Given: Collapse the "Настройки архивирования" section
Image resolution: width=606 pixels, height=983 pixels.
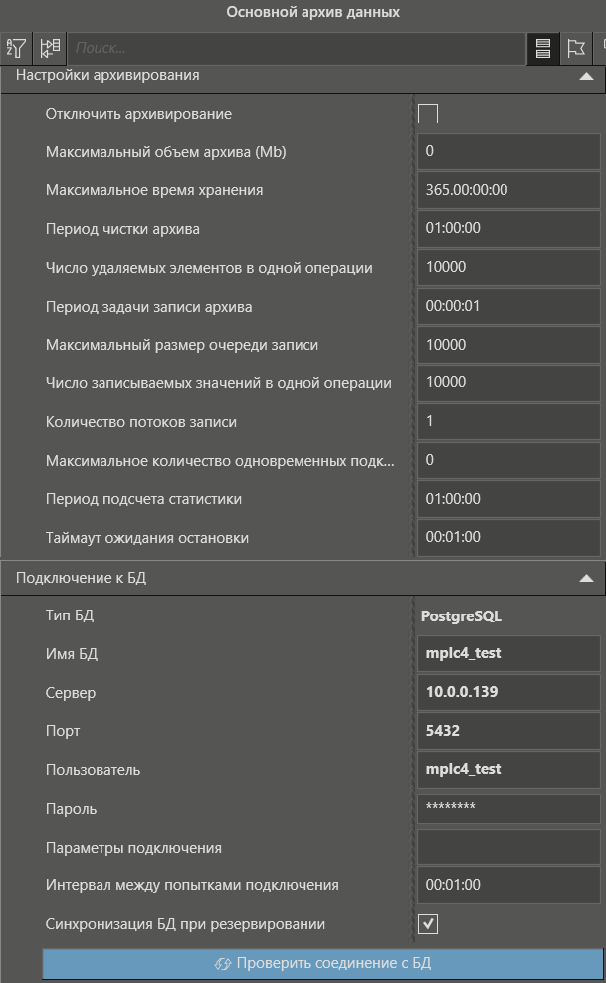Looking at the screenshot, I should [586, 76].
